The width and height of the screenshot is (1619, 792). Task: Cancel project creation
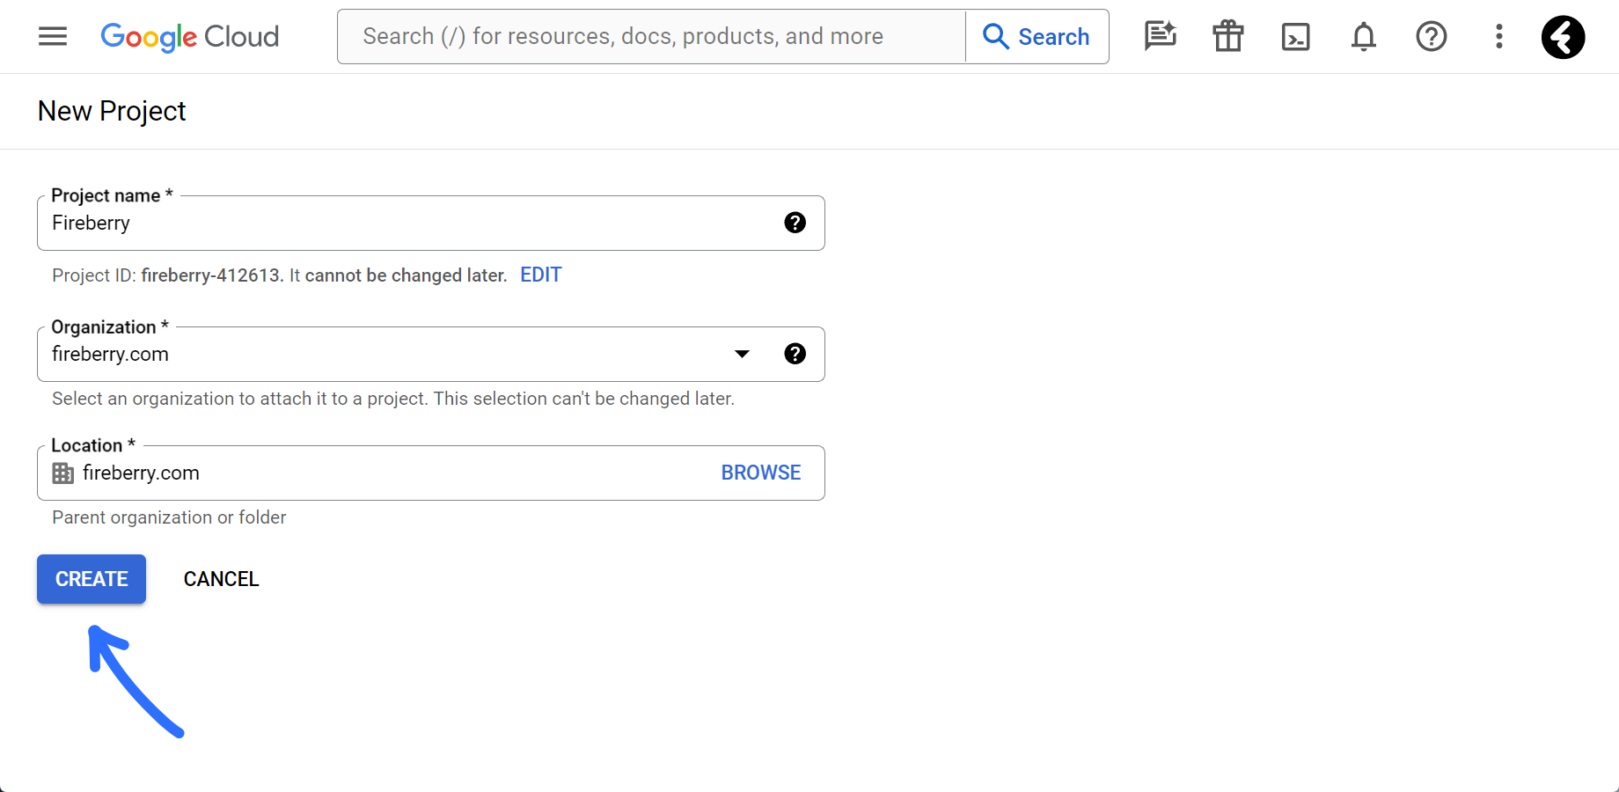(x=222, y=579)
